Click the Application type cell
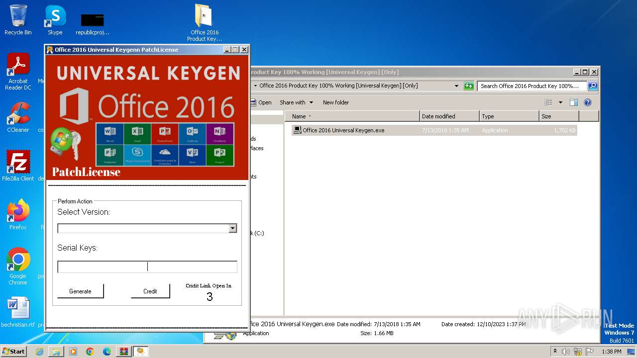 pyautogui.click(x=495, y=130)
